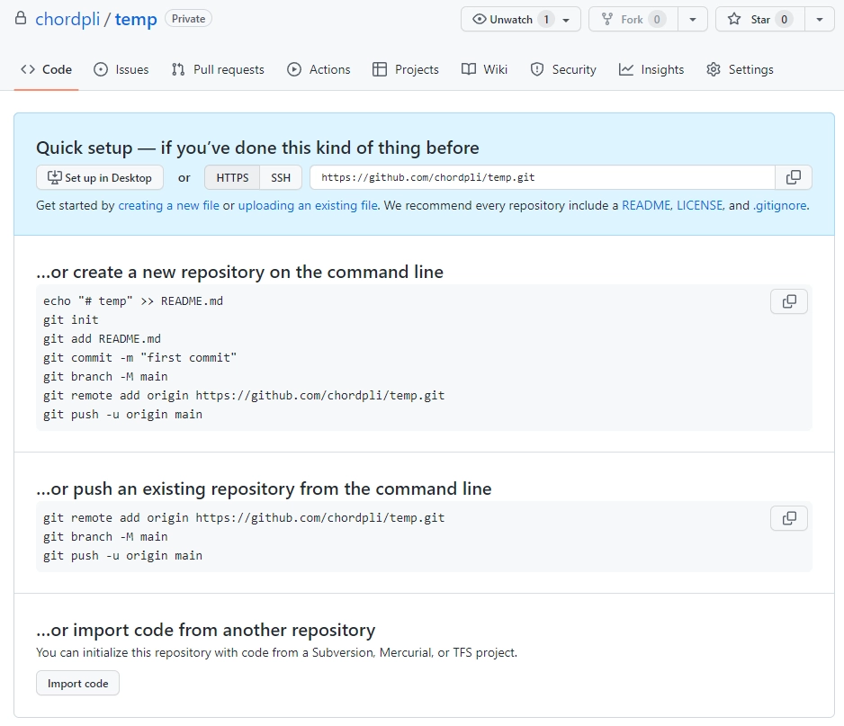Click inside the repository URL field
The width and height of the screenshot is (844, 726).
[x=540, y=177]
